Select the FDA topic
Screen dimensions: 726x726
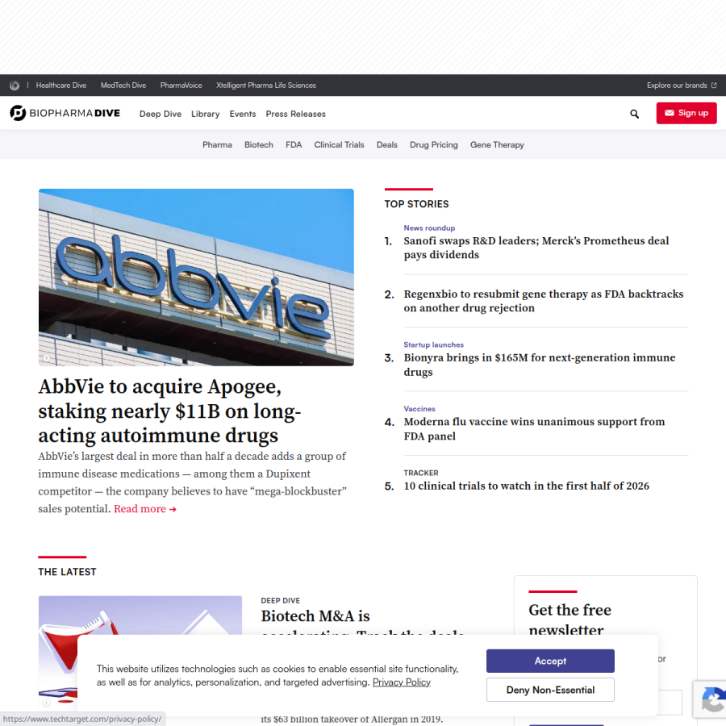pos(294,145)
